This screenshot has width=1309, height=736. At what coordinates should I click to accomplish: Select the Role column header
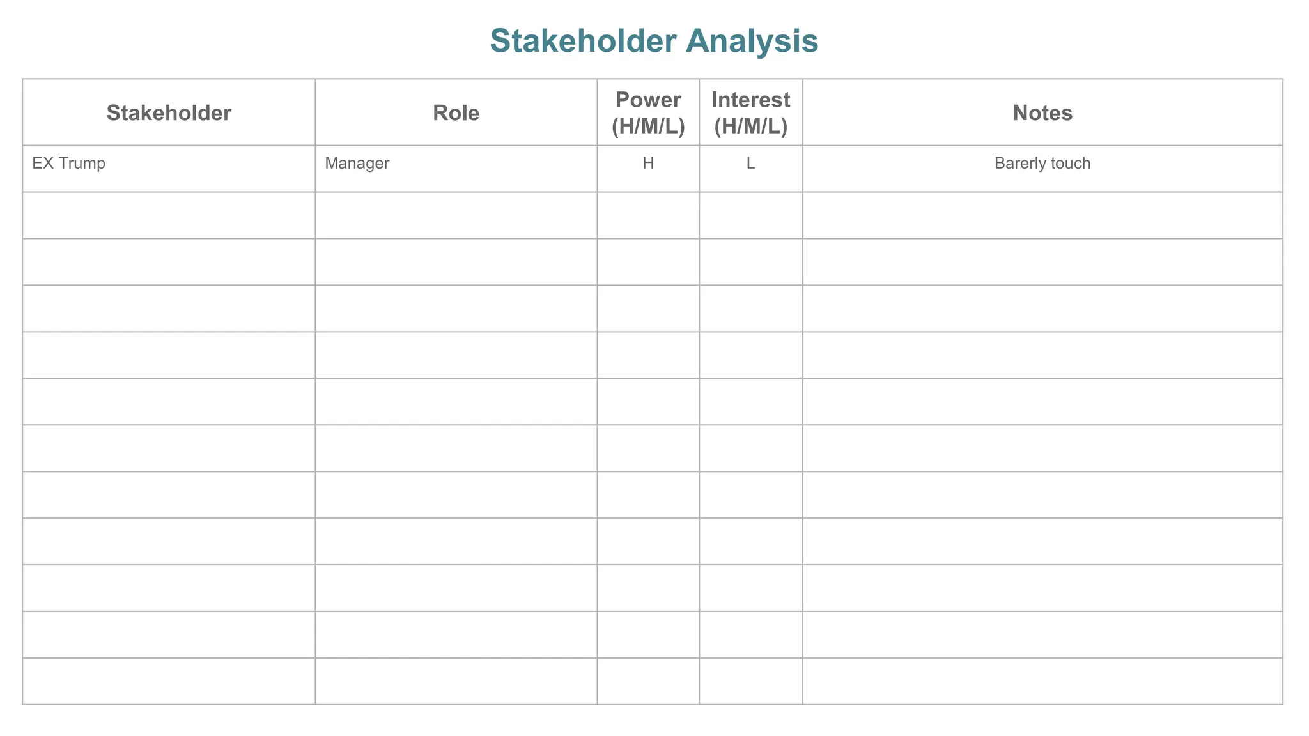[456, 112]
